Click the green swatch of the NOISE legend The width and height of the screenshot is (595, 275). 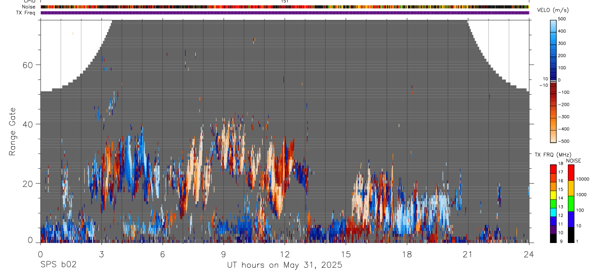coord(571,204)
